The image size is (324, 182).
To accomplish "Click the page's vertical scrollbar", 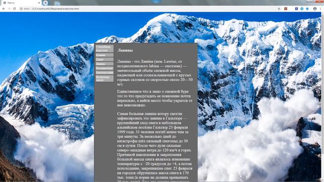I will 322,97.
